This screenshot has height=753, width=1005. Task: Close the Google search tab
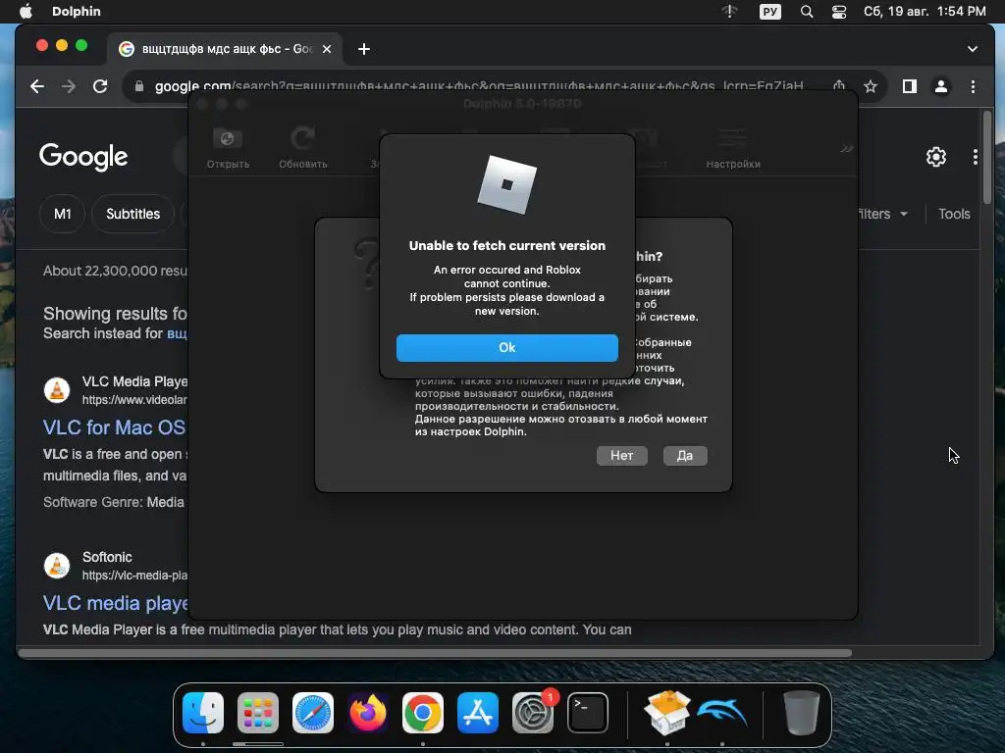(x=326, y=49)
